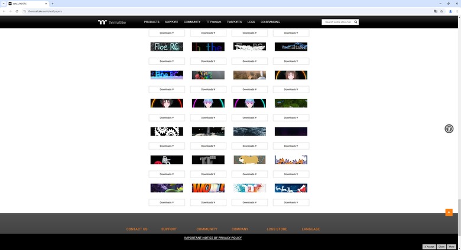Open the browser profile icon
The image size is (461, 250).
[450, 11]
